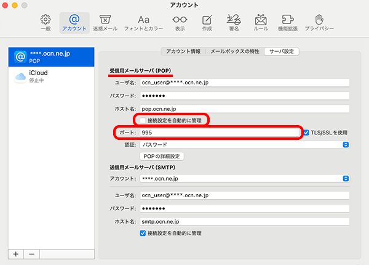The image size is (369, 265).
Task: Switch to the アカウント情報 tab
Action: click(183, 51)
